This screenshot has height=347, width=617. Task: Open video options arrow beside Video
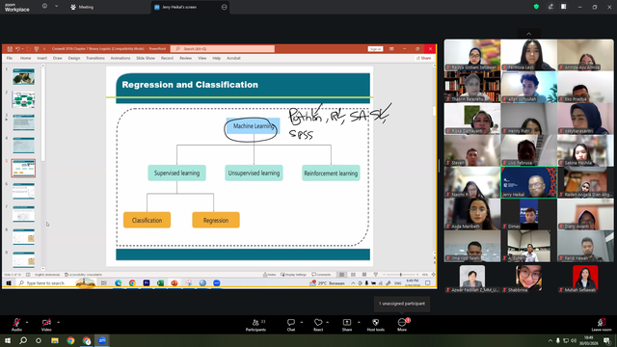click(x=58, y=322)
